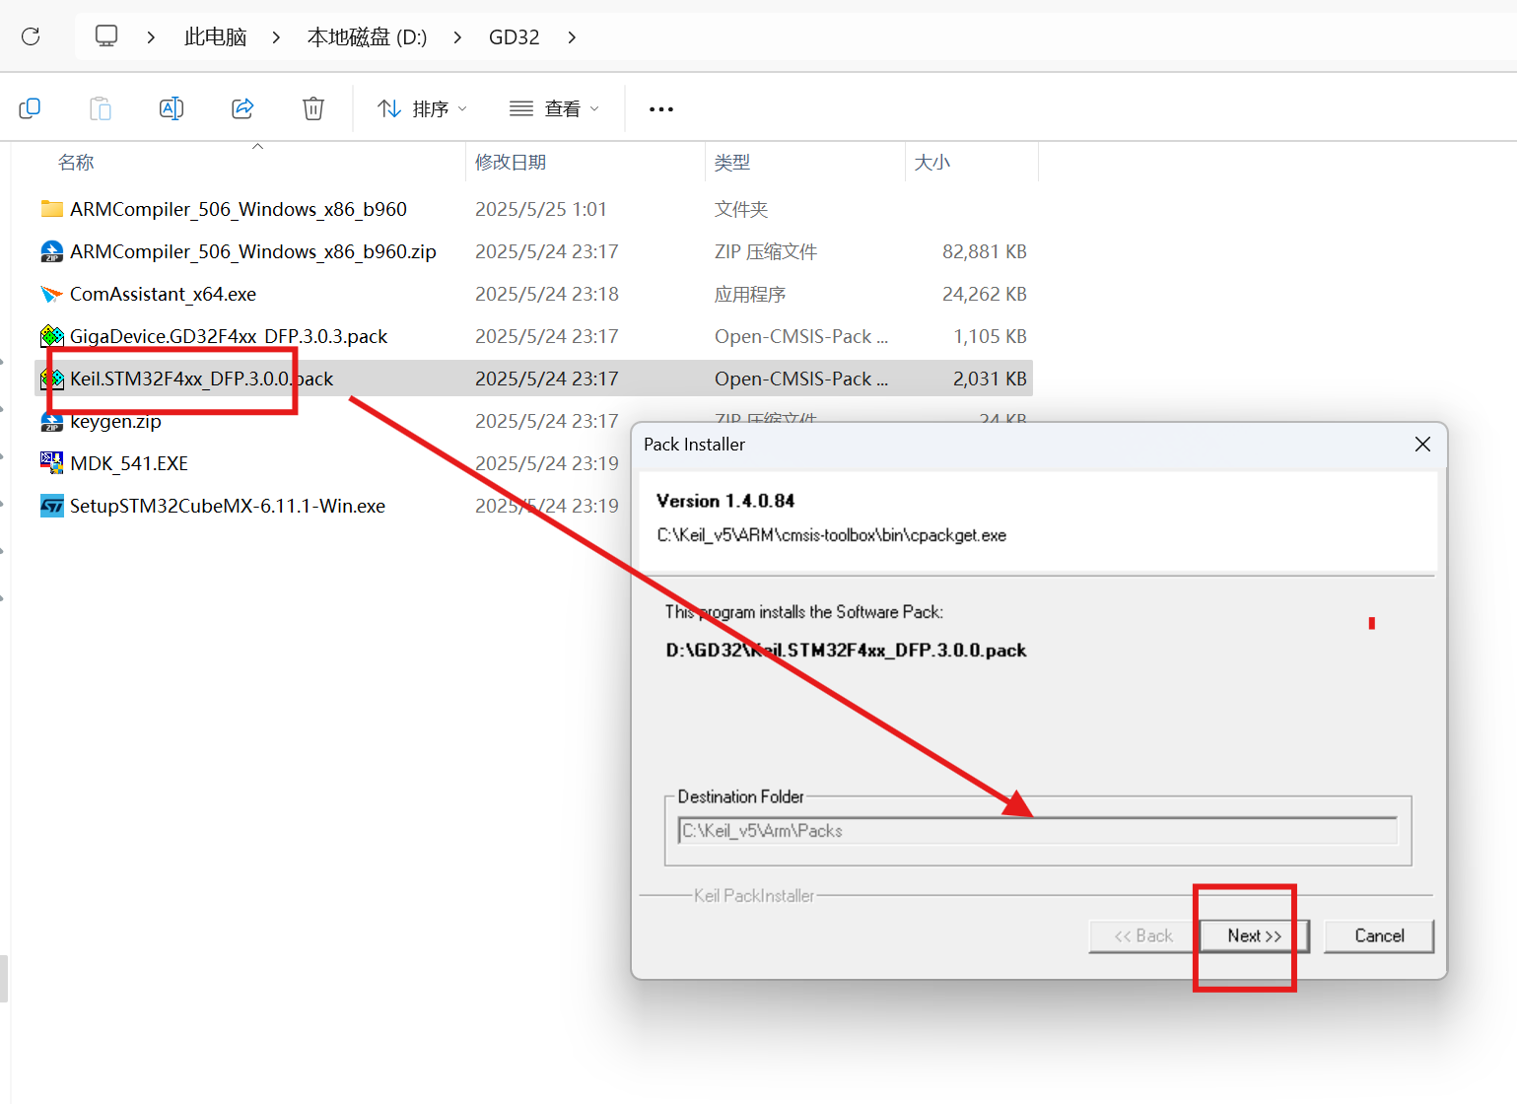Click the Version 1.4.0.84 text
Screen dimensions: 1517x1104
(725, 501)
